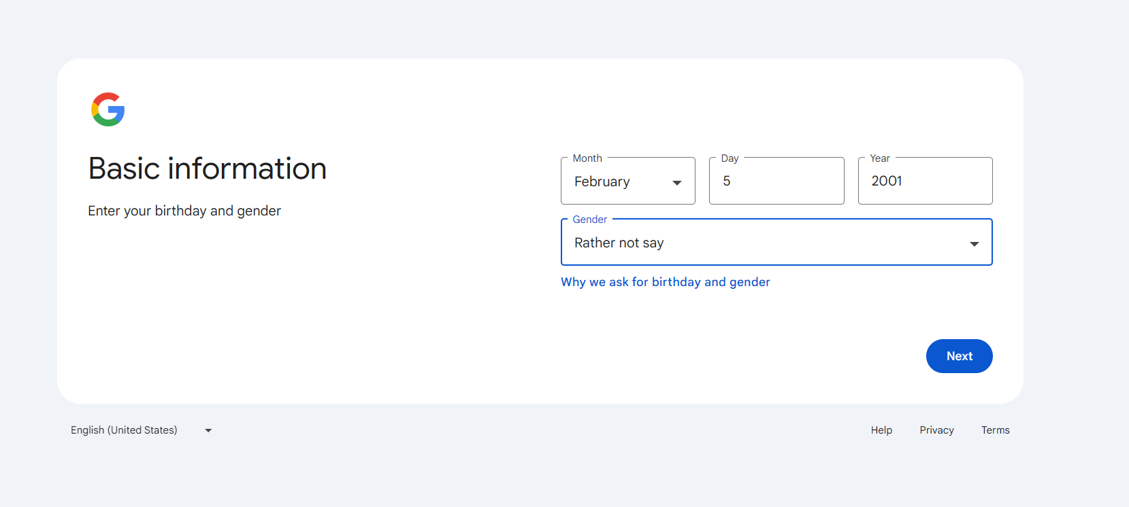Click the Year field label
Screen dimensions: 1129x507
(879, 158)
